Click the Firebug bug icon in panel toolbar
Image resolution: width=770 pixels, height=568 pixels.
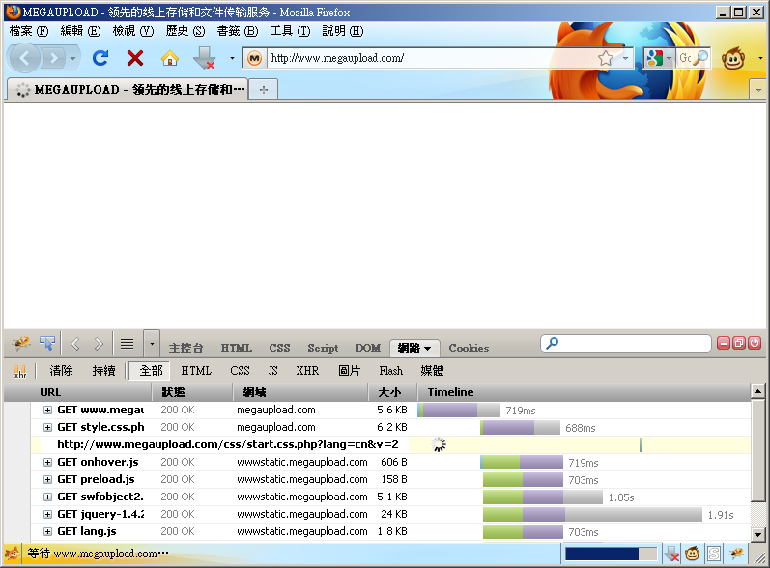21,343
